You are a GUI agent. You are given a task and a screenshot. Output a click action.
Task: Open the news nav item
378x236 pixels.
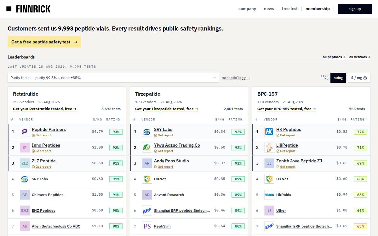click(x=269, y=9)
